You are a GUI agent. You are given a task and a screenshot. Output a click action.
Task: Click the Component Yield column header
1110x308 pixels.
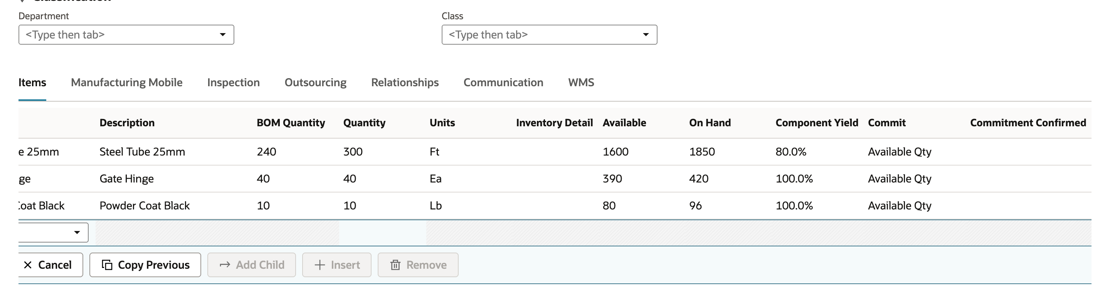817,123
